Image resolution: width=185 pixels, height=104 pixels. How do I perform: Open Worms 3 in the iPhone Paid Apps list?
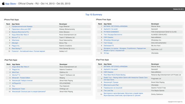(16, 38)
